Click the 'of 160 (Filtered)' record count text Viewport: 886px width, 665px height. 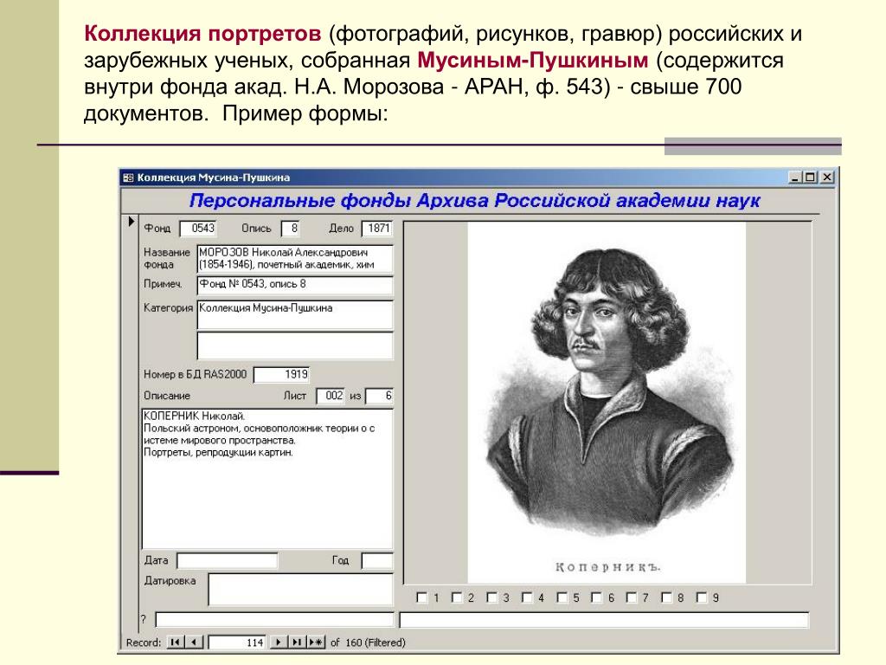[368, 642]
